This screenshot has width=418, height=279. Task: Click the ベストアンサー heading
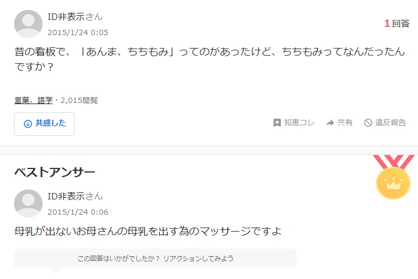click(x=55, y=172)
